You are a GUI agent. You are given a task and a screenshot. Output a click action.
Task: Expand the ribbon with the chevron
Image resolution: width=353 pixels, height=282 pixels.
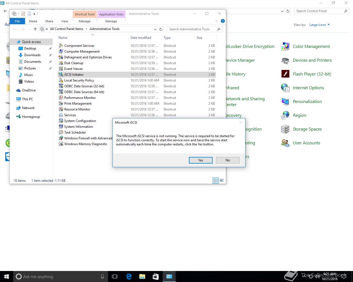[x=217, y=21]
